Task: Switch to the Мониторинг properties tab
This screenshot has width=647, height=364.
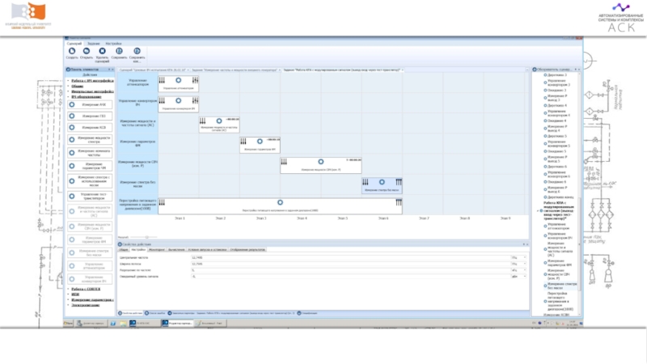Action: 157,250
